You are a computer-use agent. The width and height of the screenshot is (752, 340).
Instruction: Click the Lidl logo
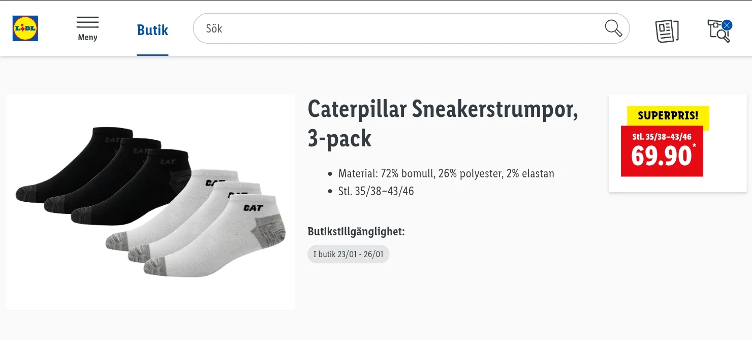[x=25, y=28]
